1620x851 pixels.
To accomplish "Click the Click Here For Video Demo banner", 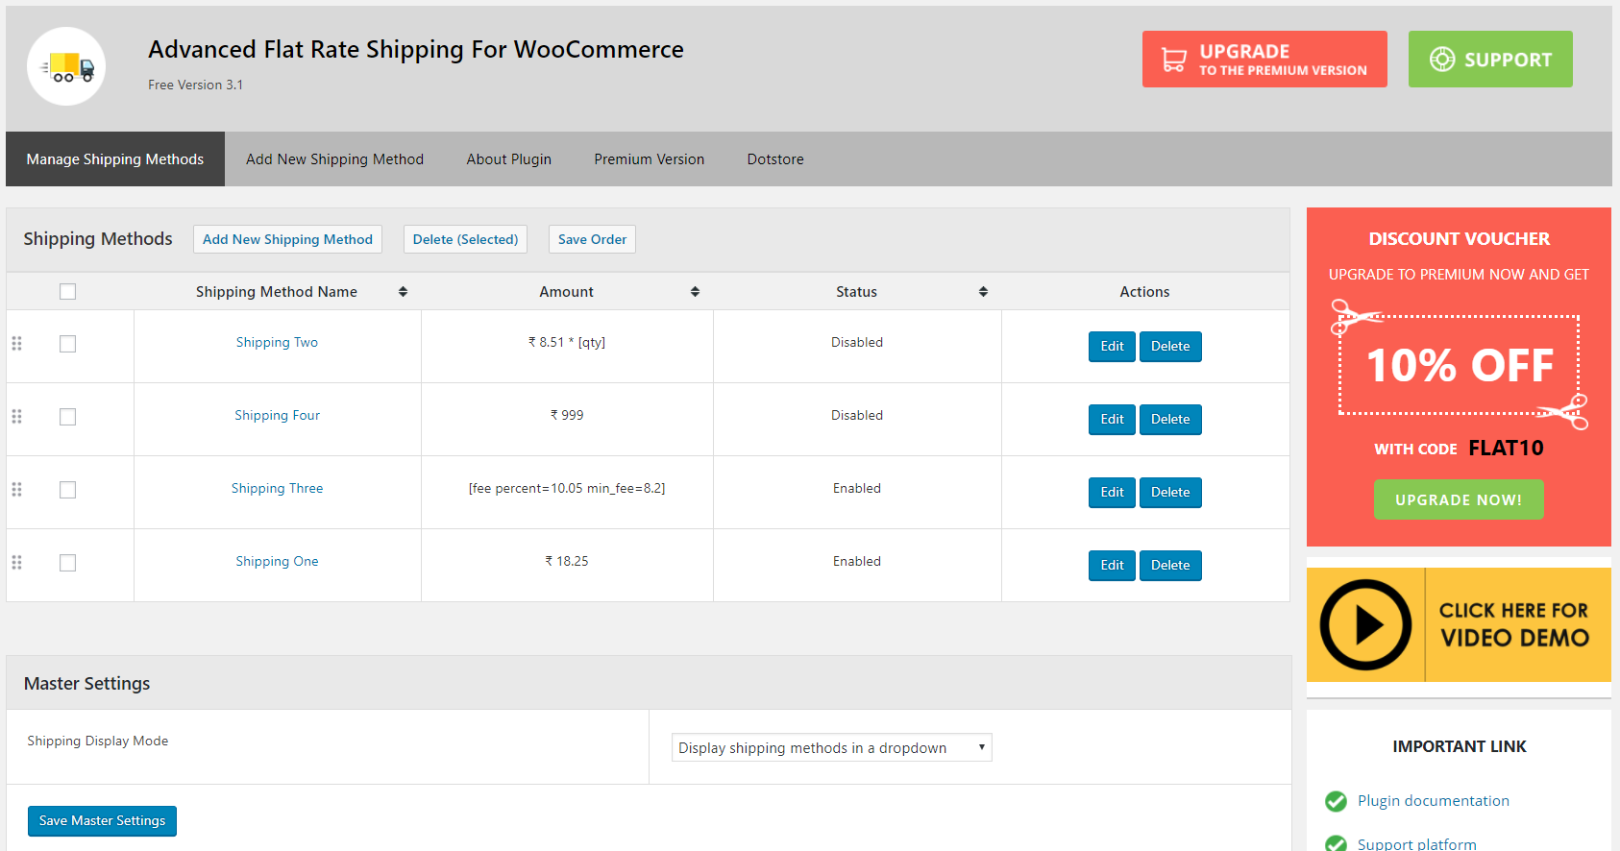I will [1459, 625].
